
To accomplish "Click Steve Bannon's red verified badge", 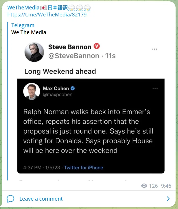I will point(97,46).
